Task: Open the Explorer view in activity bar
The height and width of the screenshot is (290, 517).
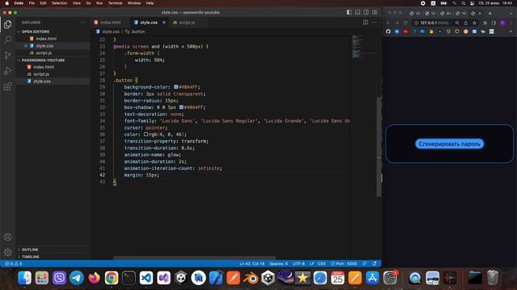Action: (x=7, y=25)
